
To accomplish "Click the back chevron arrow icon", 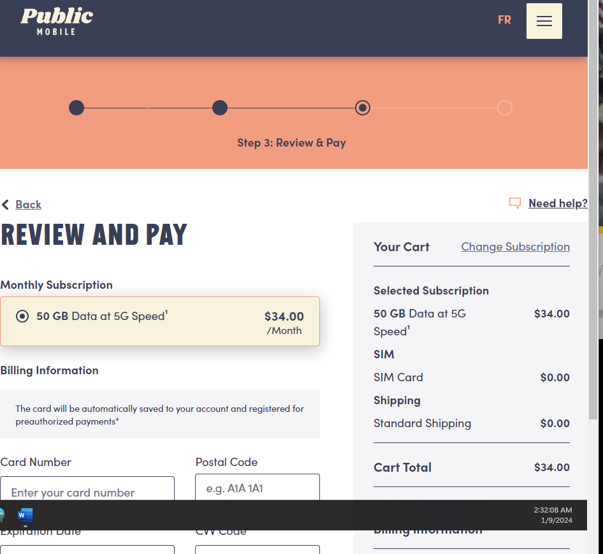I will tap(6, 205).
